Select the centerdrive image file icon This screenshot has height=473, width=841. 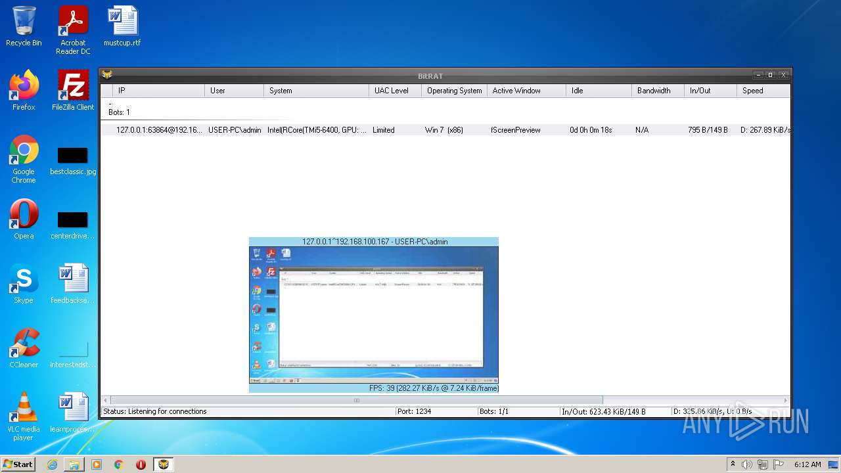click(73, 226)
